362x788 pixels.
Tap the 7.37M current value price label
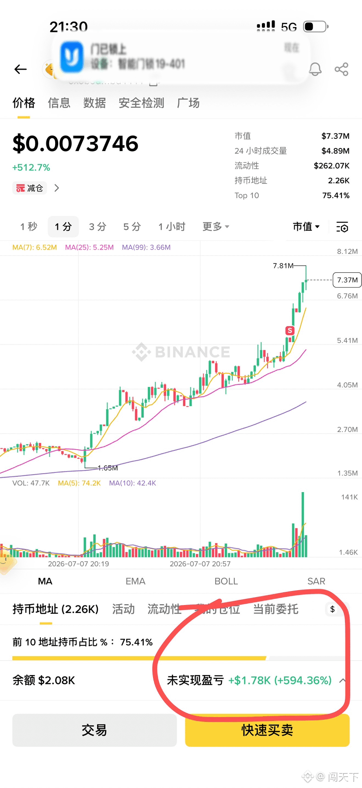tap(347, 280)
